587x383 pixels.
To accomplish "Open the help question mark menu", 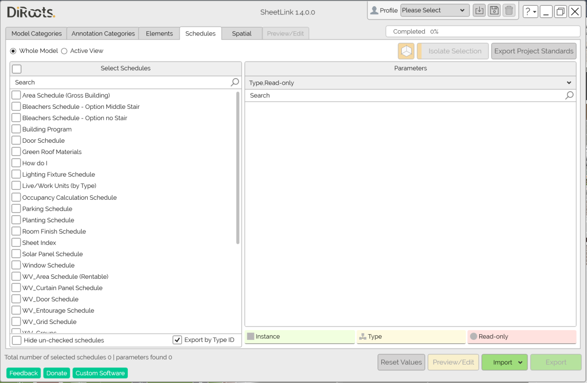I will click(x=530, y=11).
